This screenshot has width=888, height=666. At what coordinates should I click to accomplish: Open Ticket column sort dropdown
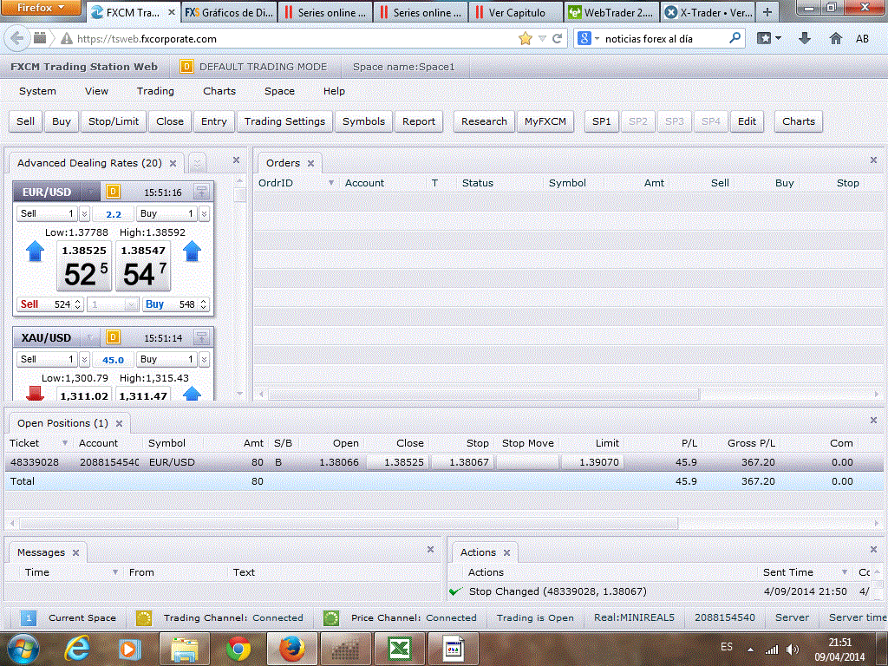(x=65, y=443)
